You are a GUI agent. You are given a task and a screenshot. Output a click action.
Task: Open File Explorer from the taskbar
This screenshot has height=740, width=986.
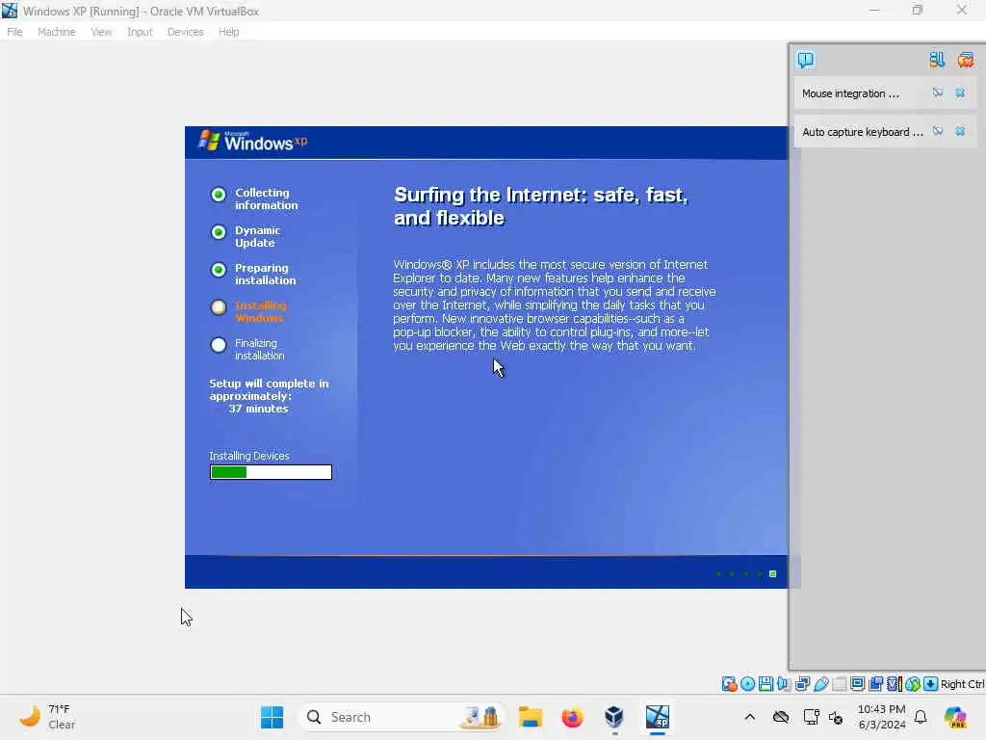[531, 717]
